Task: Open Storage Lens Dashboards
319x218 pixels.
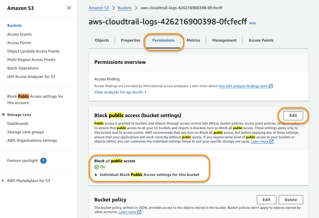Action: pos(18,123)
